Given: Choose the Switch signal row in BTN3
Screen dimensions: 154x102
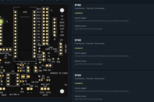Looking at the screenshot, I should point(114,55).
